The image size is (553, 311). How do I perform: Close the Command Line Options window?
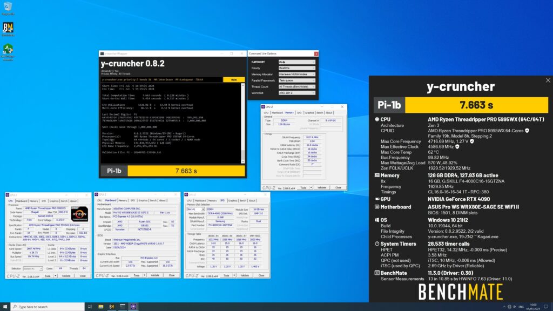316,53
